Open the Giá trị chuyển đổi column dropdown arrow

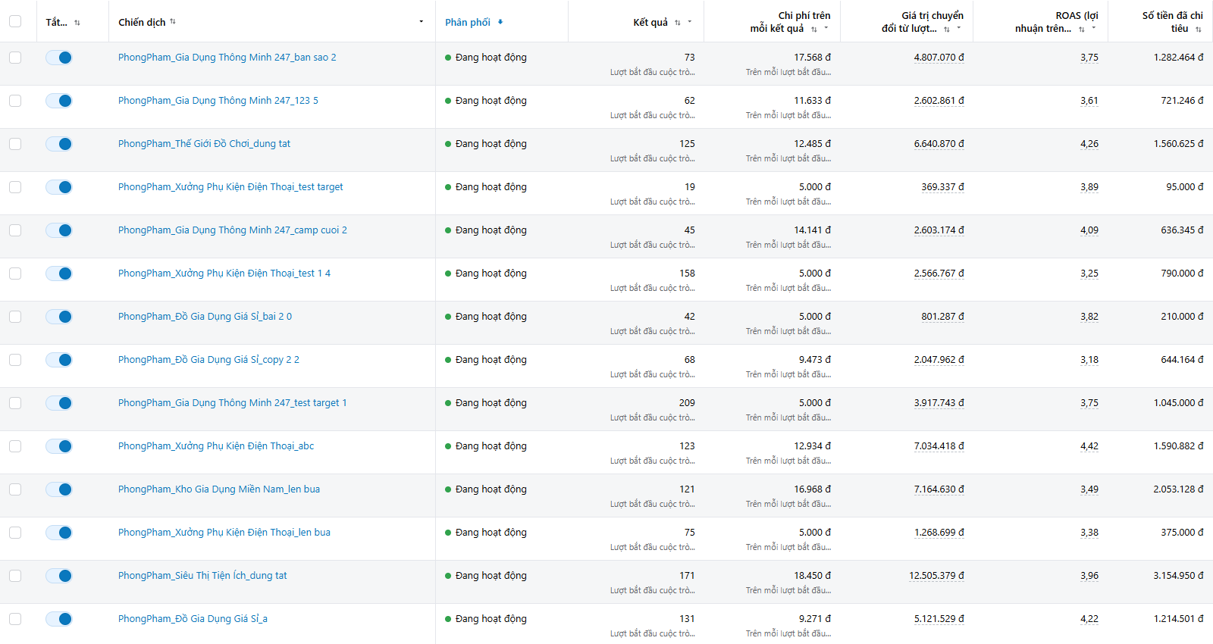[x=959, y=28]
